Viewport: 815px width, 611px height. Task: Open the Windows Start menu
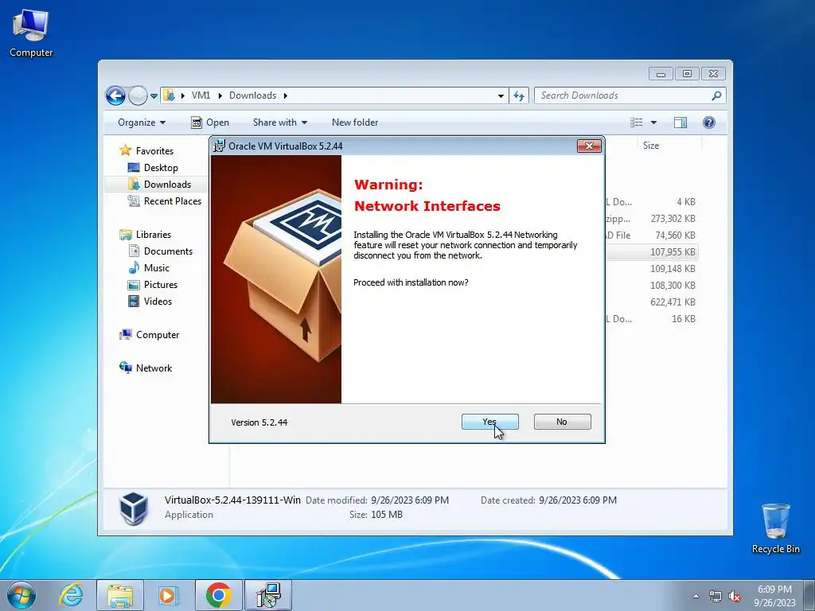click(x=21, y=595)
